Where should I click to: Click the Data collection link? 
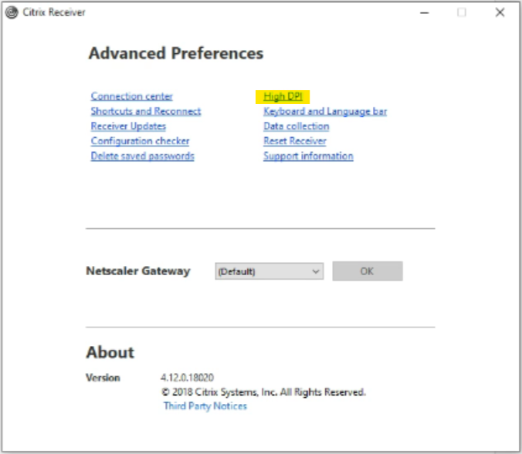tap(296, 126)
